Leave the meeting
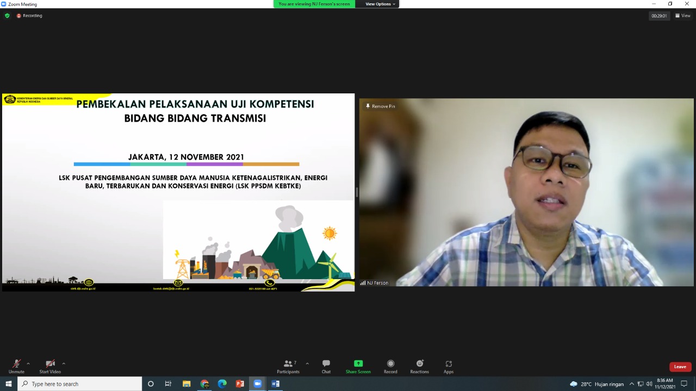Image resolution: width=696 pixels, height=391 pixels. [x=680, y=367]
